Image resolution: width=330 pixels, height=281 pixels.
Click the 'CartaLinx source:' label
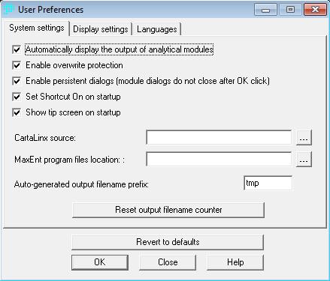tap(45, 138)
